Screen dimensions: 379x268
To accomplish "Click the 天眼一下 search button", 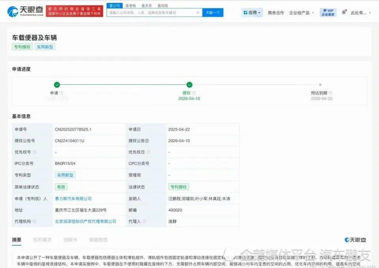I will pyautogui.click(x=213, y=13).
